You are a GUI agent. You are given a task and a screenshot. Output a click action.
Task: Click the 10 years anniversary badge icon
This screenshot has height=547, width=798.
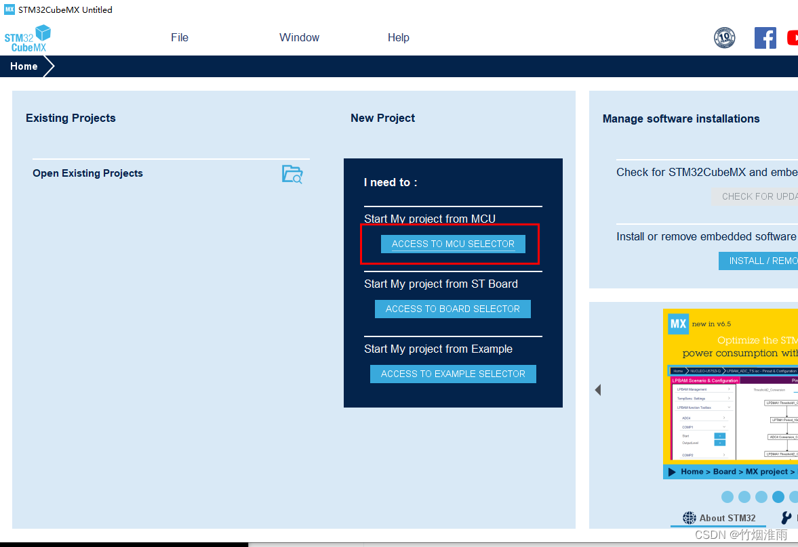724,38
